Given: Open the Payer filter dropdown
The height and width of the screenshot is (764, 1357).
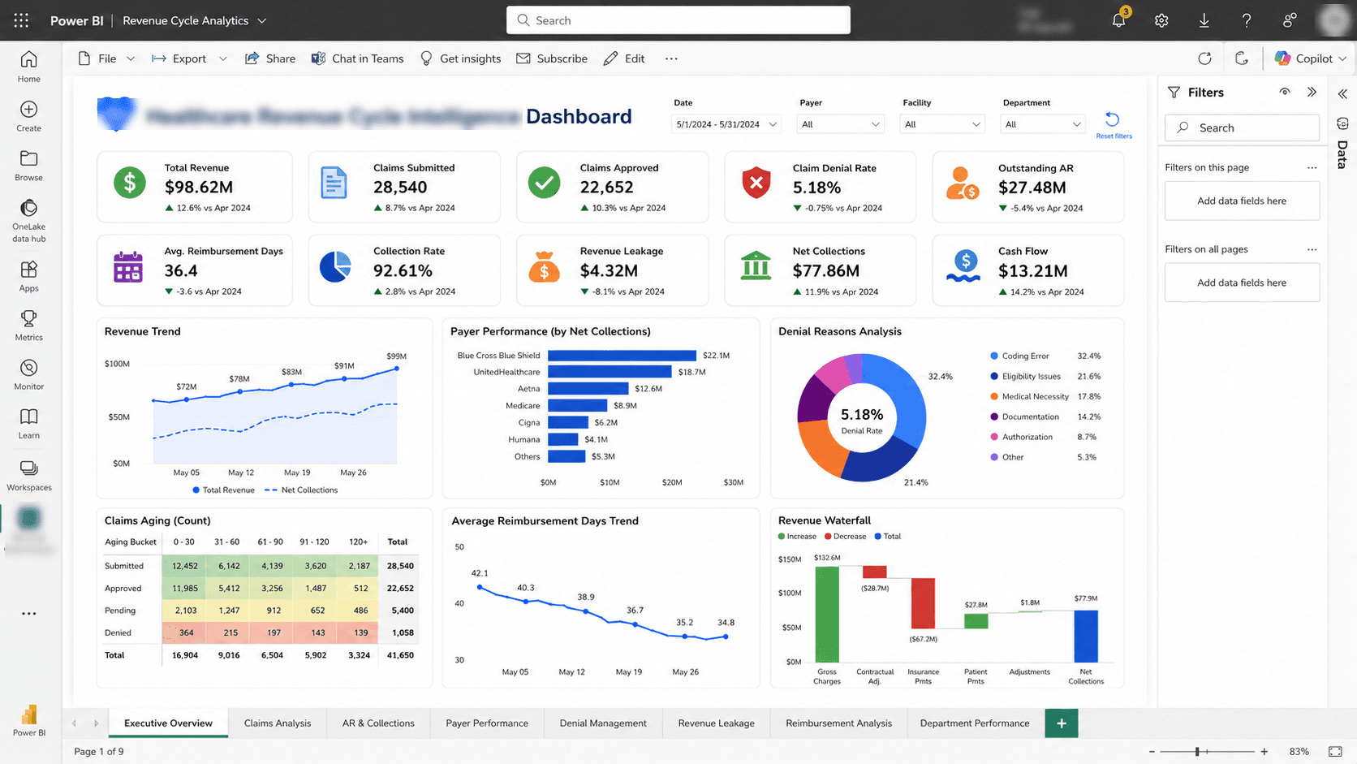Looking at the screenshot, I should [841, 124].
